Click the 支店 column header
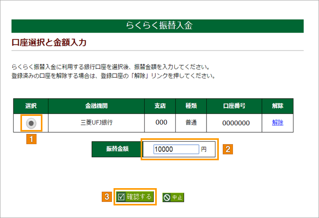 (x=160, y=106)
